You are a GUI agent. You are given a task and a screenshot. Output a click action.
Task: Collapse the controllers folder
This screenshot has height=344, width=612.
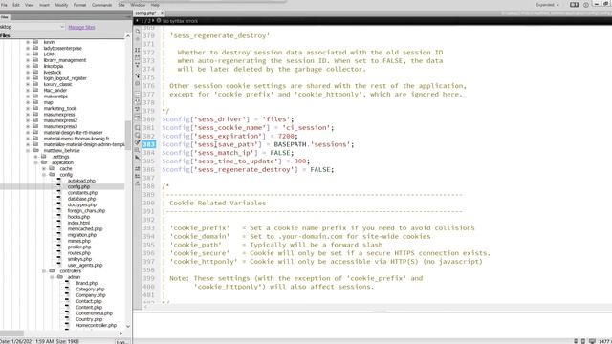tap(44, 270)
